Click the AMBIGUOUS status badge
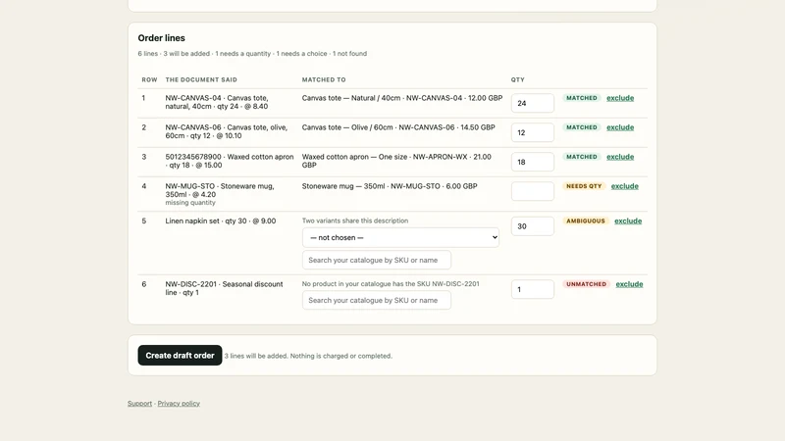Screen dimensions: 785x441 tap(585, 221)
